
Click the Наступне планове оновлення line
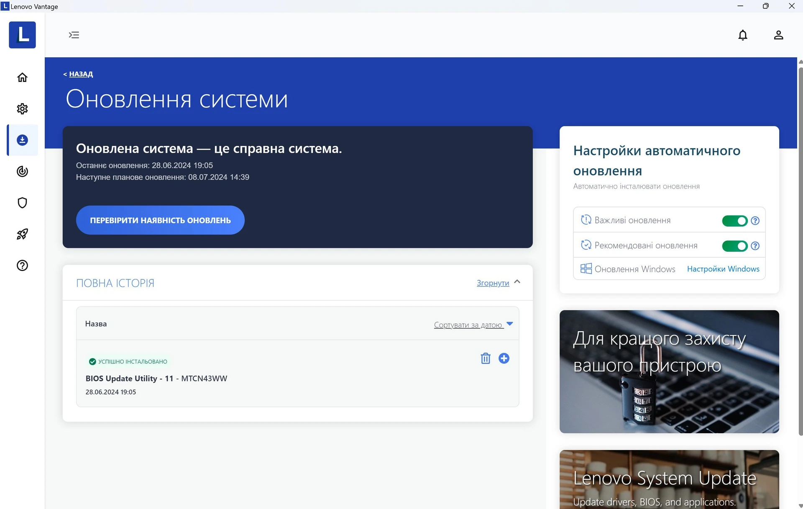[x=163, y=177]
